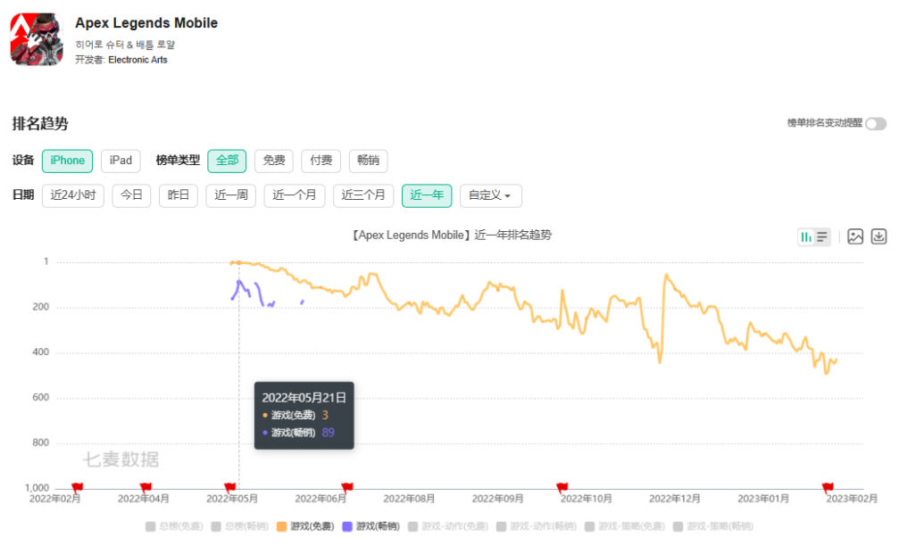Image resolution: width=899 pixels, height=546 pixels.
Task: Enable 总榜(免费) legend series
Action: click(173, 526)
